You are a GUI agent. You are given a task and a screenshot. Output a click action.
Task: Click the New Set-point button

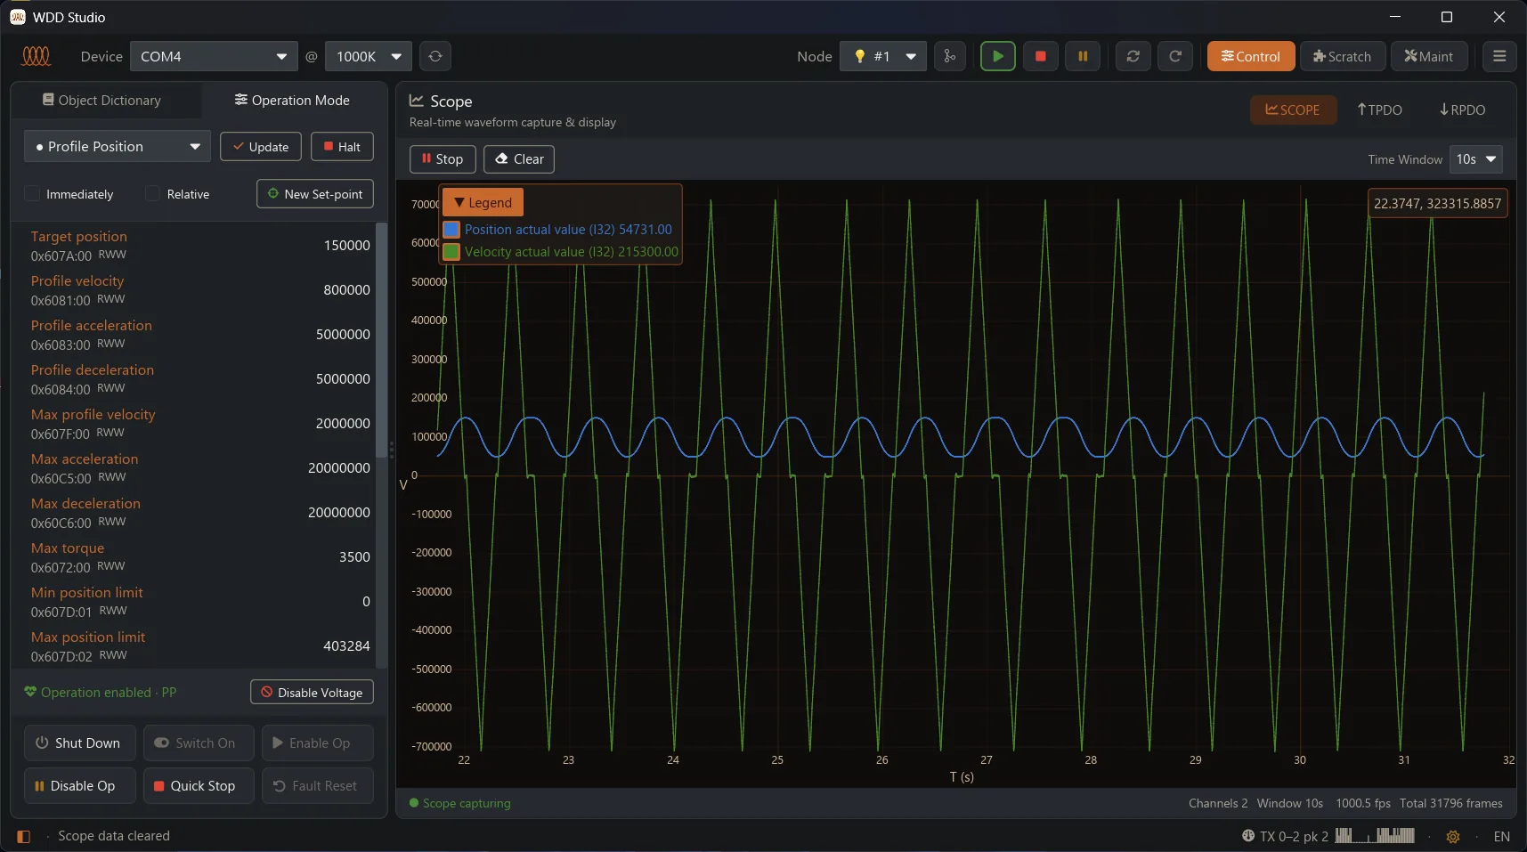(315, 193)
